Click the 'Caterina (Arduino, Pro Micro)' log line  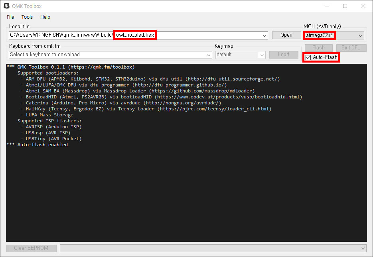(121, 103)
